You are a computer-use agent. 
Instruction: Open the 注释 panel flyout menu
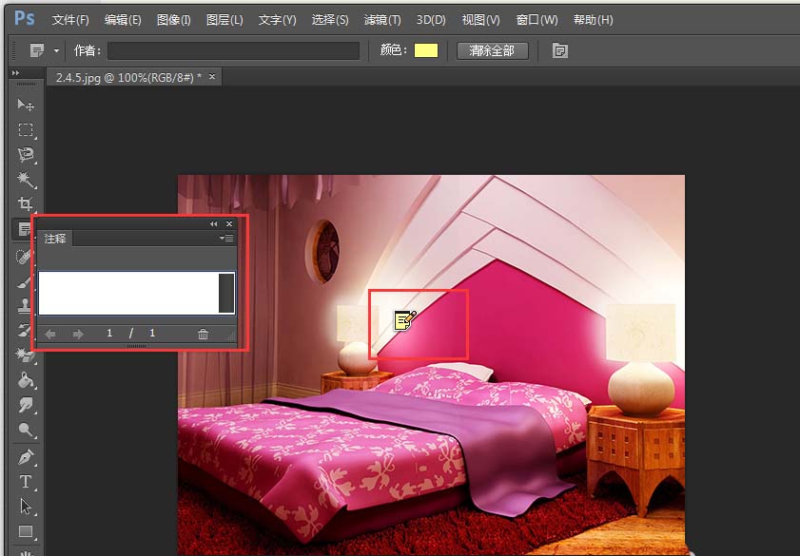point(226,239)
